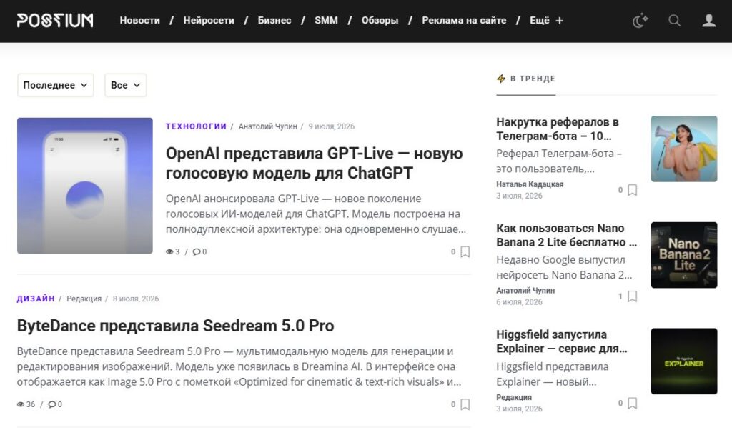The width and height of the screenshot is (732, 430).
Task: Click excerpt Реферал Телеграм-бота – это пользователь
Action: point(559,161)
